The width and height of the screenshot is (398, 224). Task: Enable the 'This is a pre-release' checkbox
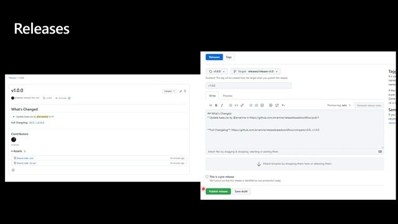207,177
